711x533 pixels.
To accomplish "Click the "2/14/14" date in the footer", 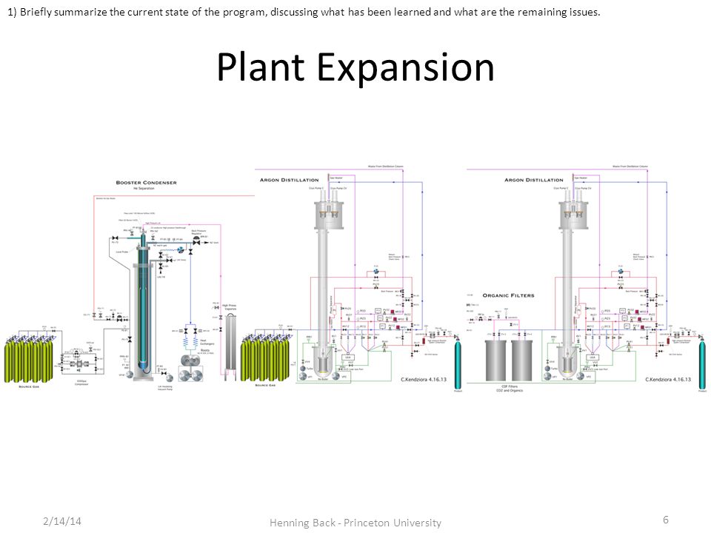I will [x=62, y=520].
